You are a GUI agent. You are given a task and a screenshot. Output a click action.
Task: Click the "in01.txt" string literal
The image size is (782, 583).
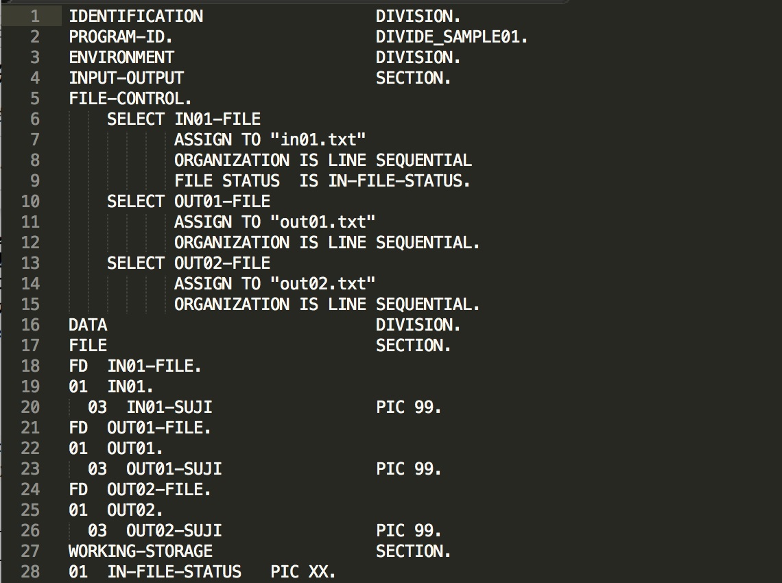tap(318, 140)
